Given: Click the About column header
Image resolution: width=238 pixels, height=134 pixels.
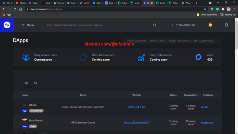Looking at the screenshot, I should pyautogui.click(x=83, y=95).
